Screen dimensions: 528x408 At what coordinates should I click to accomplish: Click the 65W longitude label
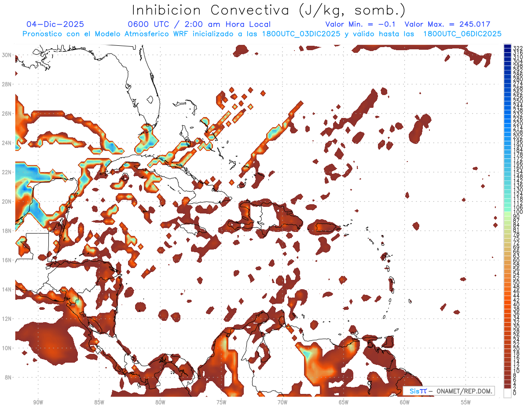344,402
